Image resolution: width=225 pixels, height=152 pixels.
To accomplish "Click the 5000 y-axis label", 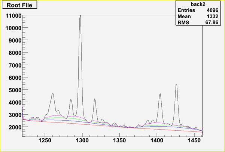I will 15,90.
